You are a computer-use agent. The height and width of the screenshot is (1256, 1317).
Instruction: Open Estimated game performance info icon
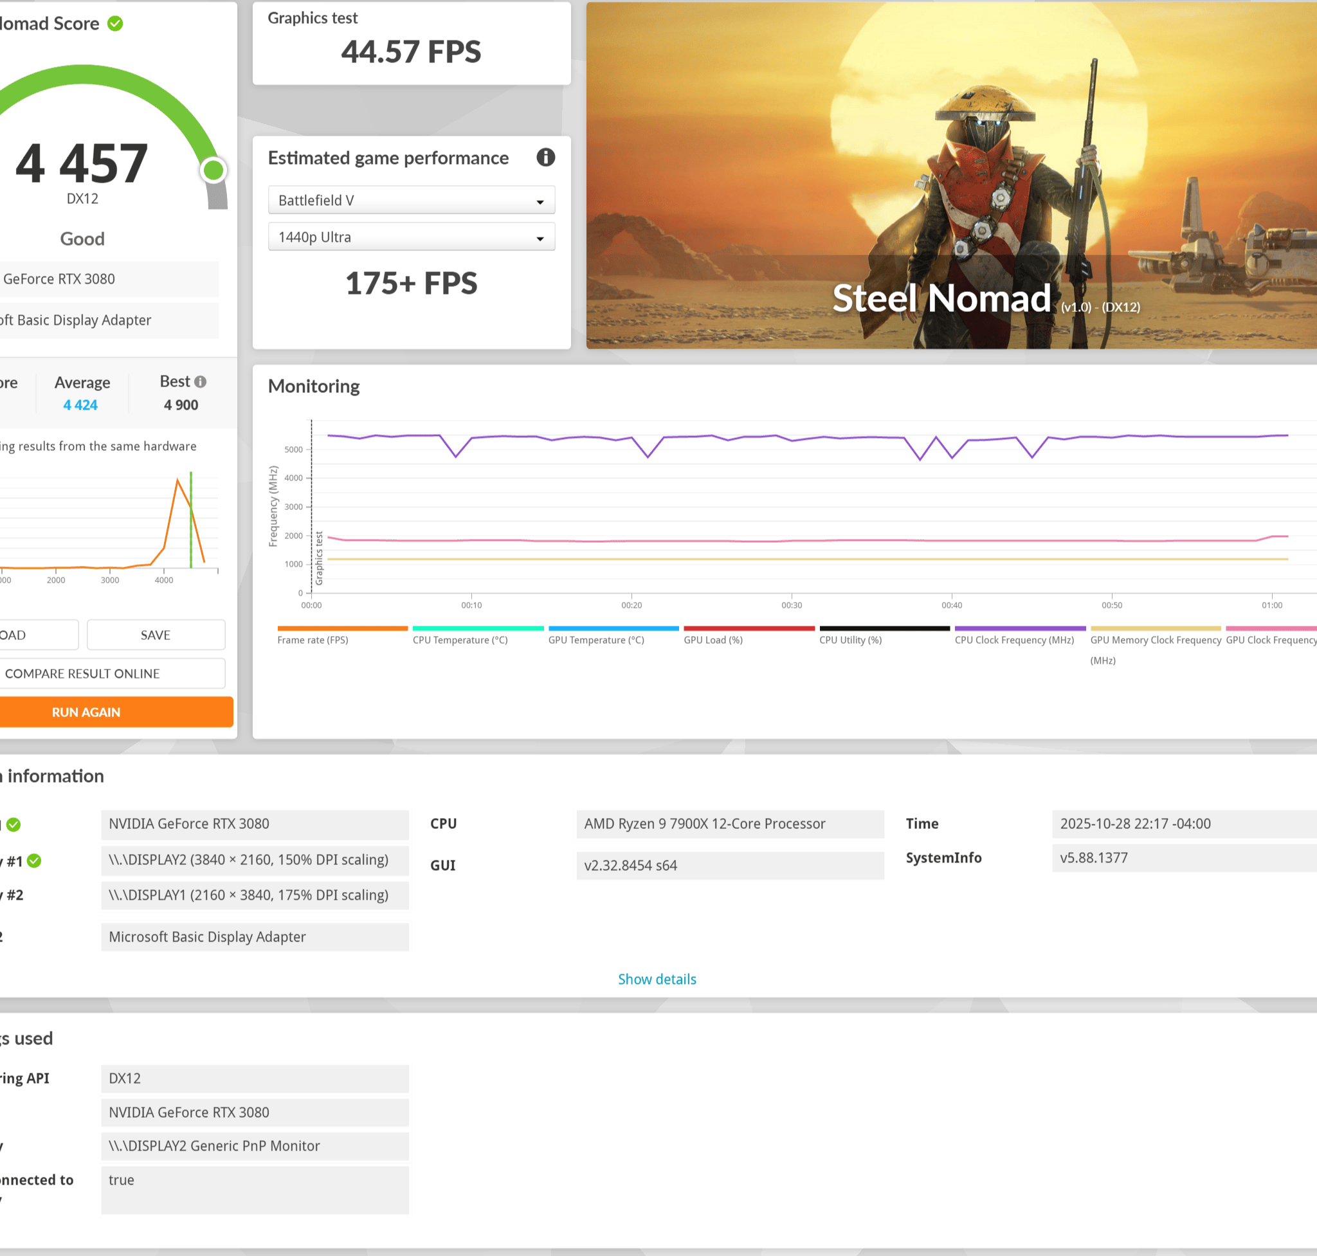(546, 158)
